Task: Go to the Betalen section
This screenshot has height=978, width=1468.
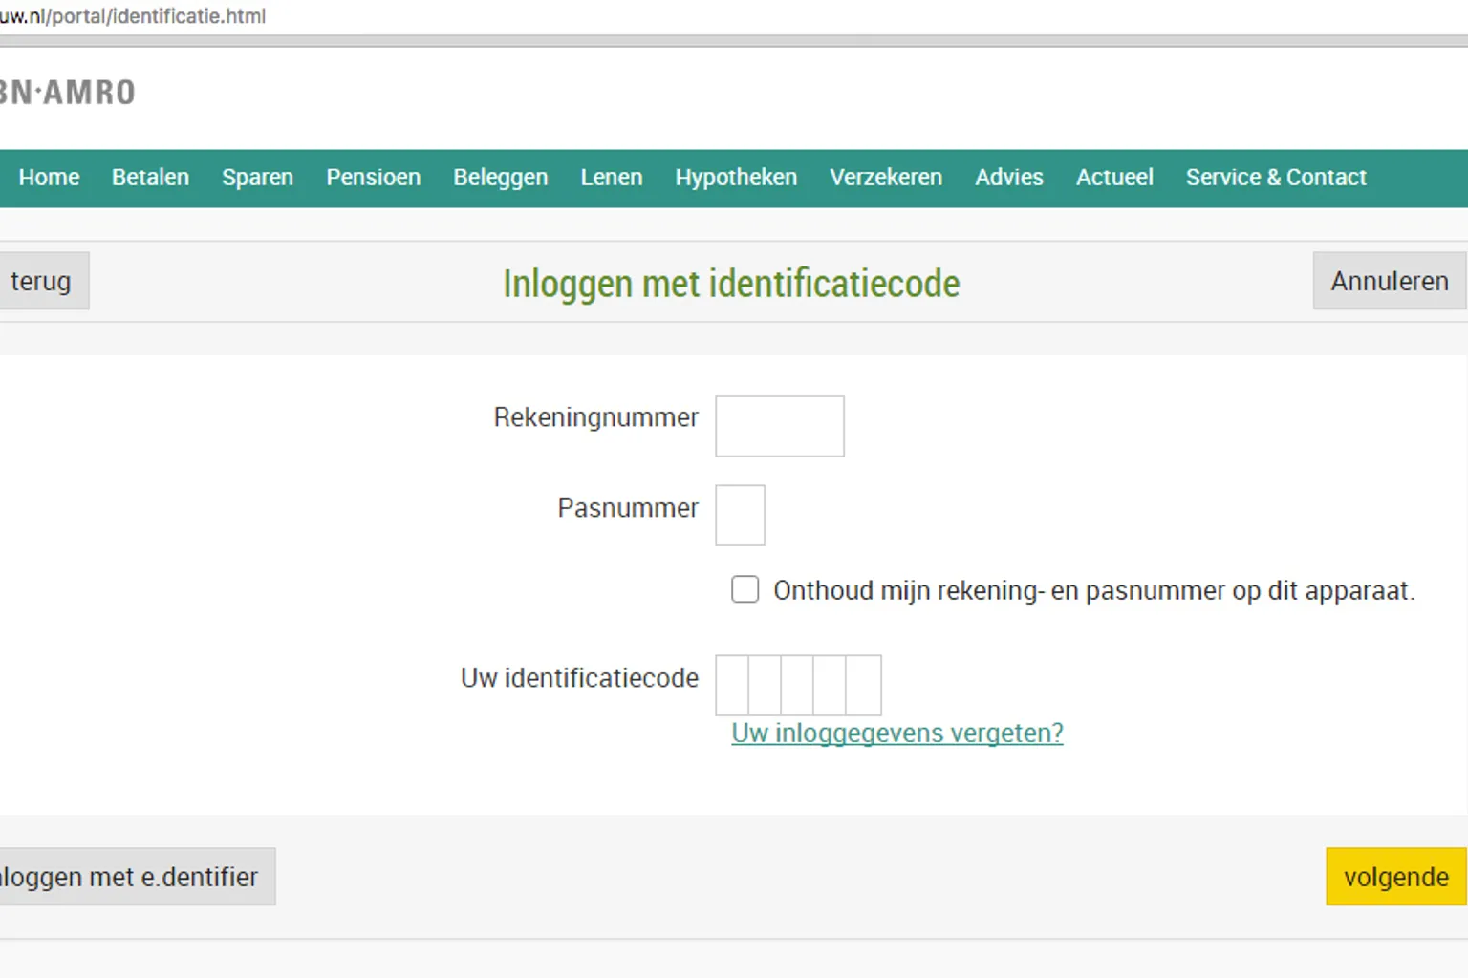Action: click(150, 178)
